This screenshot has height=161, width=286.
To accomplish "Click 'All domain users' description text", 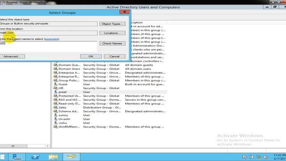I will point(138,69).
